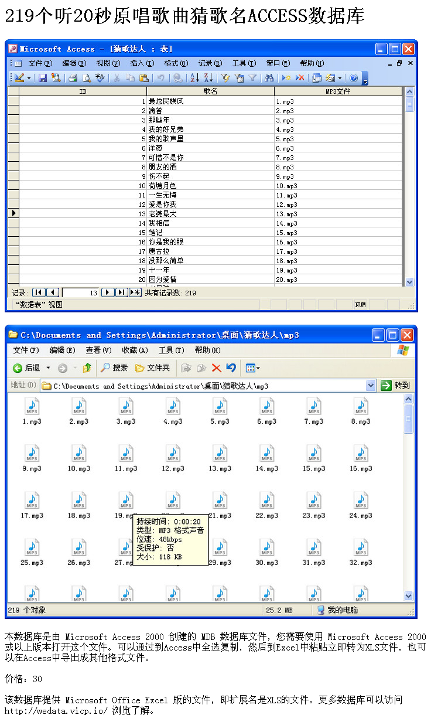The image size is (431, 715).
Task: Click the Delete Record toolbar icon
Action: pyautogui.click(x=300, y=77)
